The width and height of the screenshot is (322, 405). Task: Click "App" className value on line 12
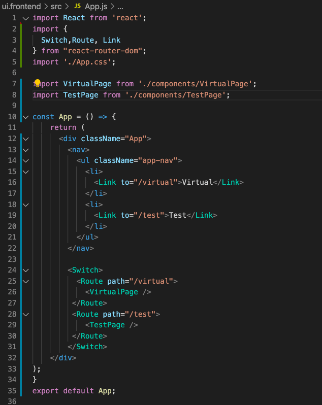point(136,139)
